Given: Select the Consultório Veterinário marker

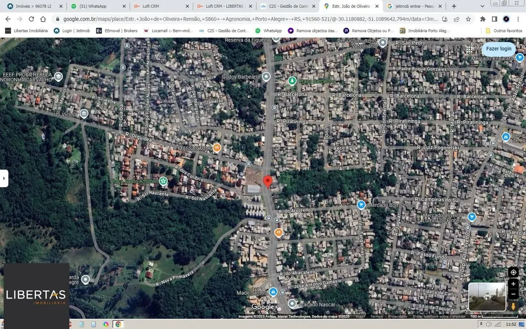Looking at the screenshot, I should coord(383,42).
